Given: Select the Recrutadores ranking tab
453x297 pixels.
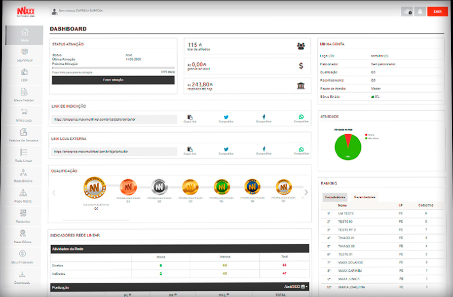Looking at the screenshot, I should pyautogui.click(x=335, y=197).
